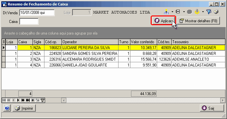Click value 10.349,17 in Valor conferido
This screenshot has width=227, height=119.
coord(144,47)
